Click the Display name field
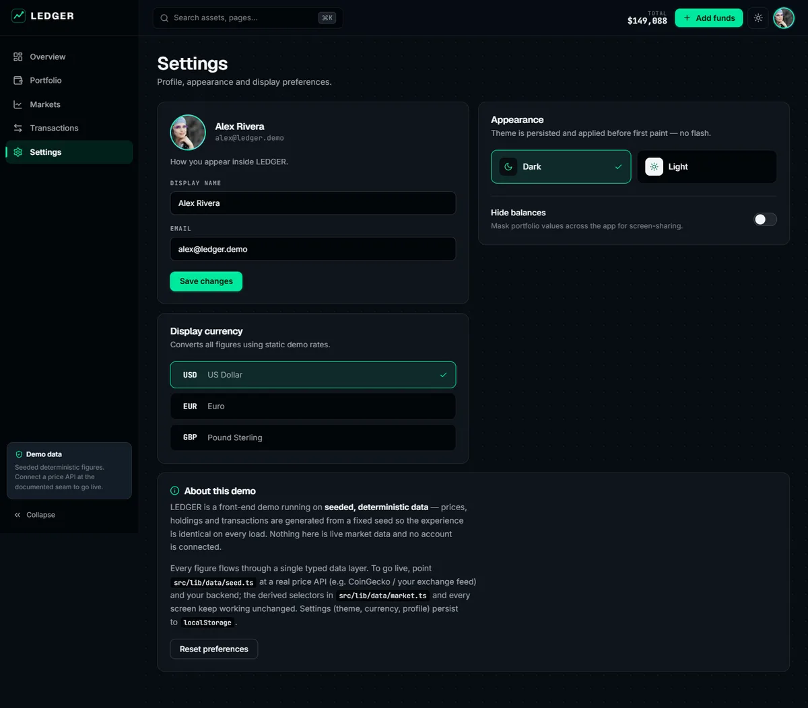 pos(313,203)
